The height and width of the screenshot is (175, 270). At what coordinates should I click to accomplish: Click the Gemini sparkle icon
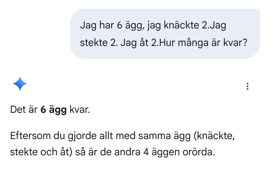coord(20,84)
